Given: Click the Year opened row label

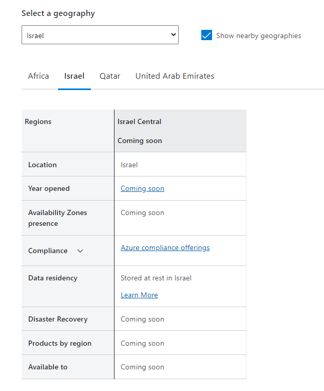Looking at the screenshot, I should coord(49,188).
